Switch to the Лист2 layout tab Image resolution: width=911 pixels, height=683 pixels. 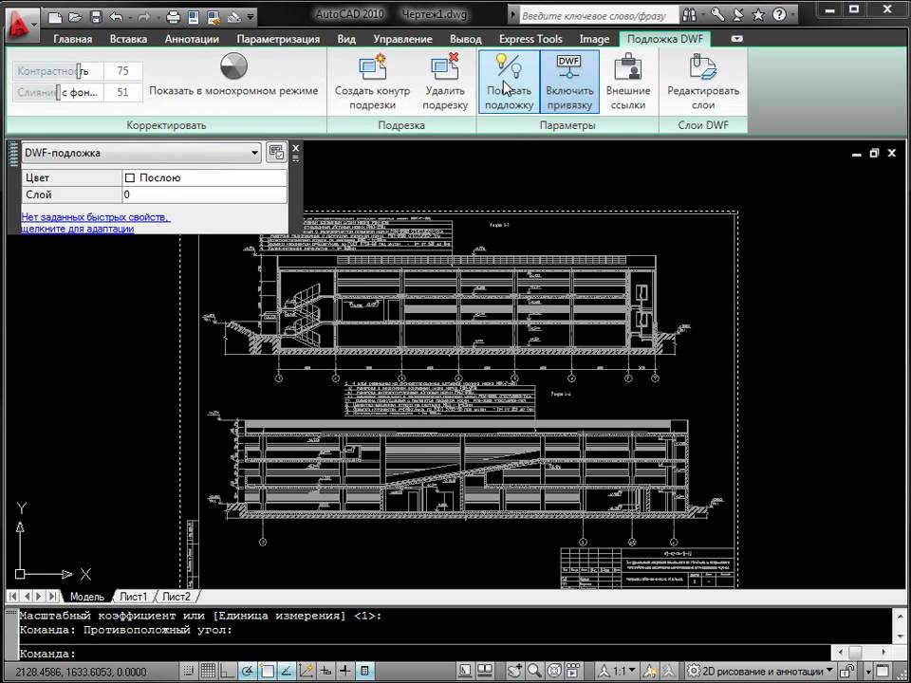click(177, 597)
